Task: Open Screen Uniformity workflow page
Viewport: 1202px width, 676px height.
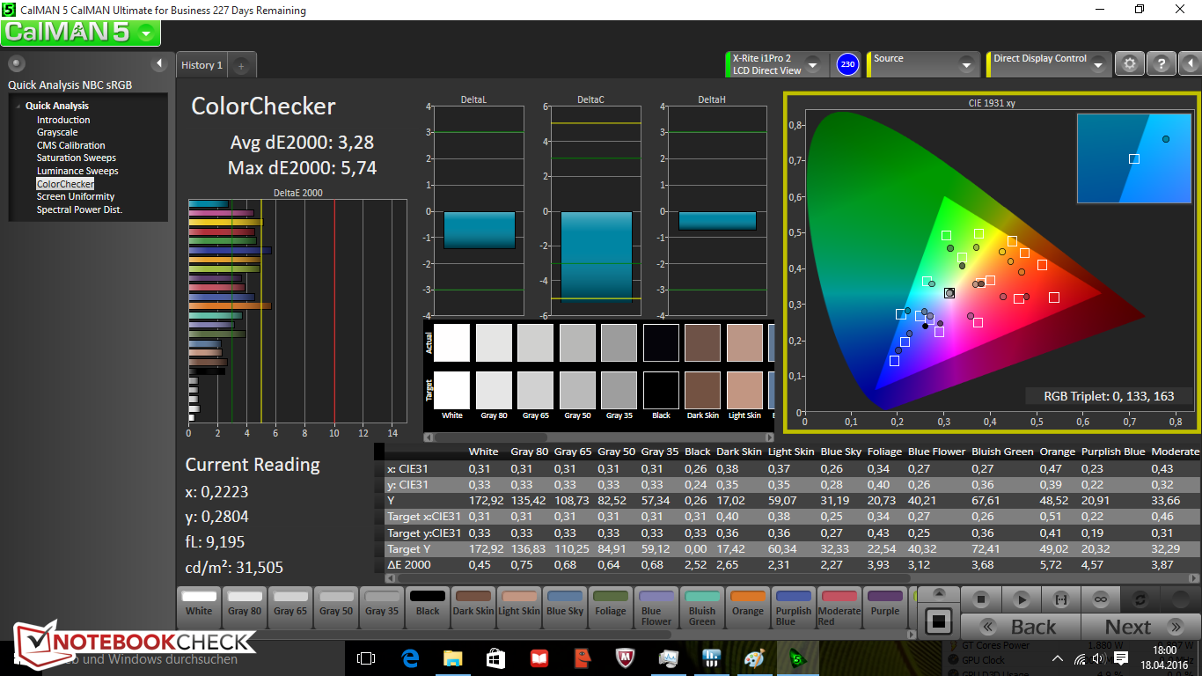Action: 76,197
